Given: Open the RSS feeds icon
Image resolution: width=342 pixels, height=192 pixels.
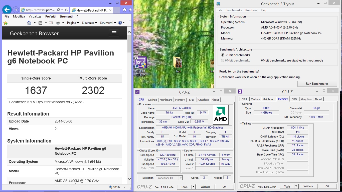Looking at the screenshot, I should point(40,23).
